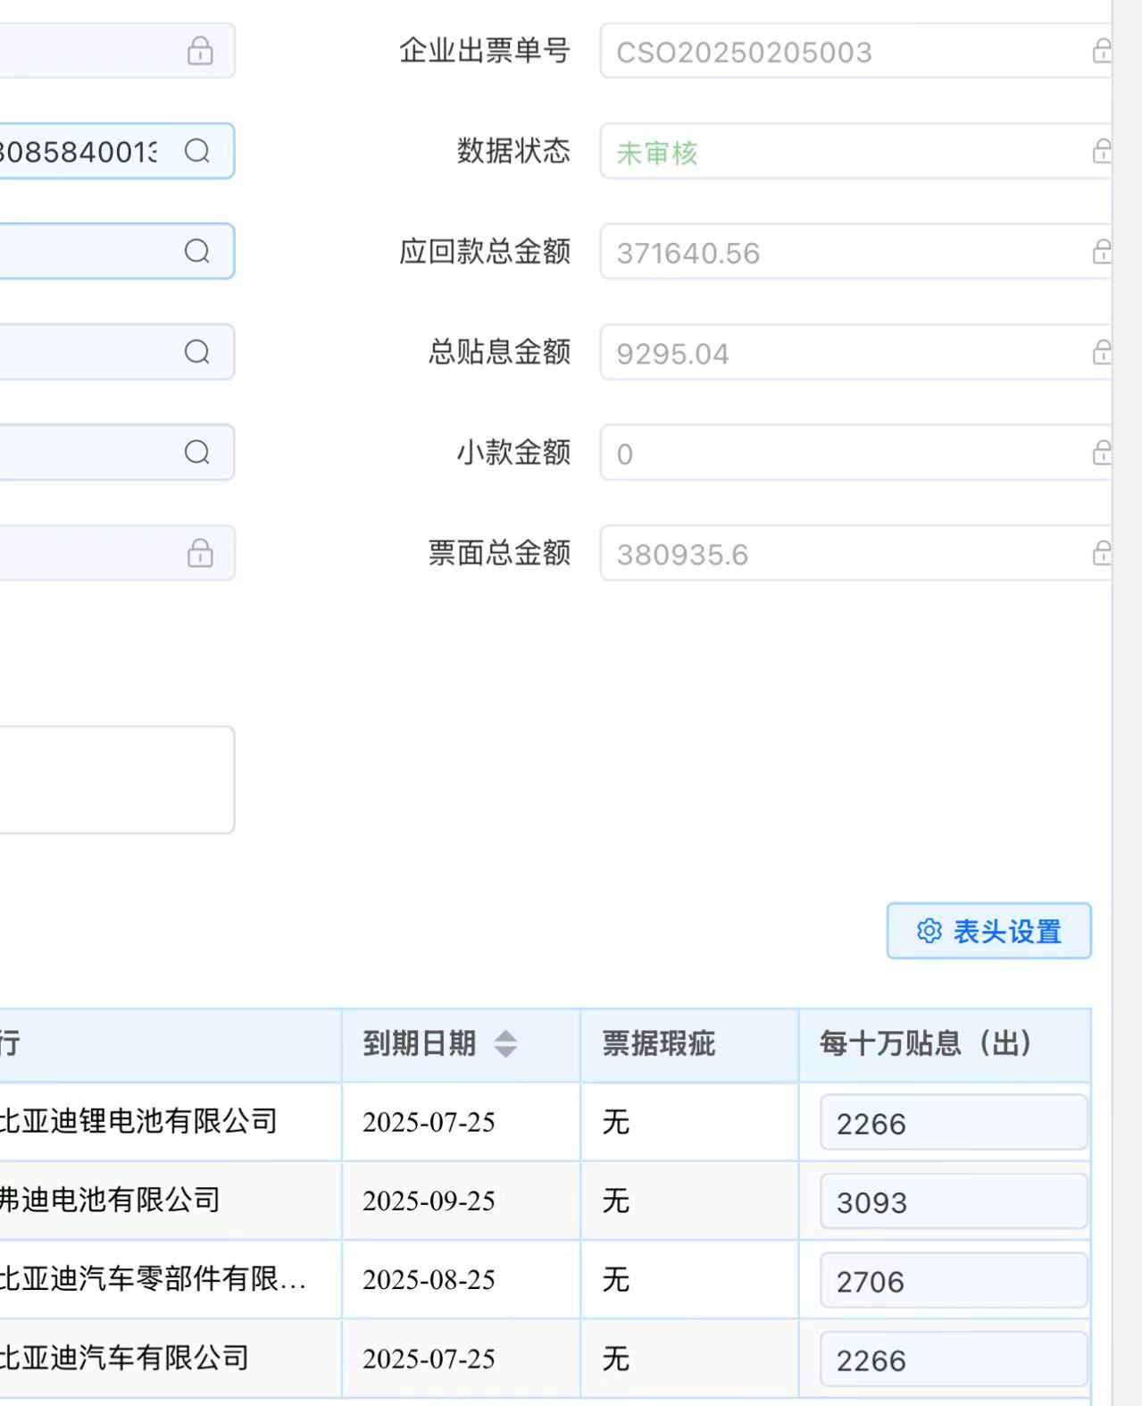Image resolution: width=1142 pixels, height=1406 pixels.
Task: Click the 企业出票单号 field CSO20250205003
Action: tap(839, 52)
